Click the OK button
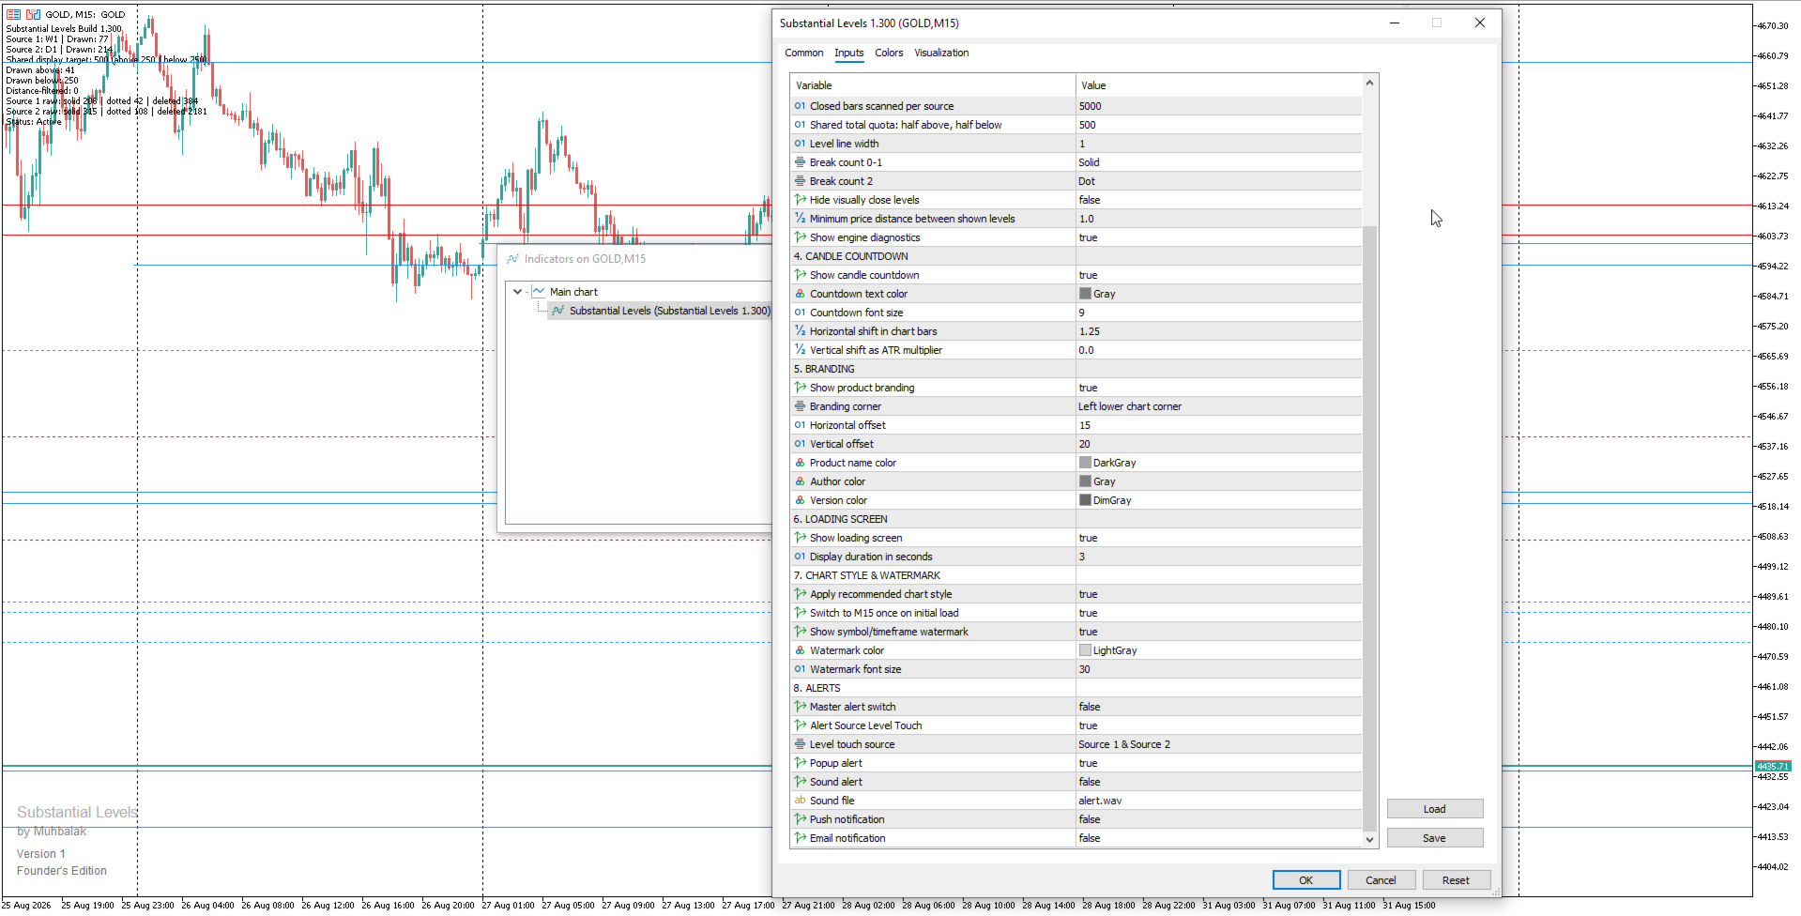The image size is (1801, 916). coord(1305,880)
